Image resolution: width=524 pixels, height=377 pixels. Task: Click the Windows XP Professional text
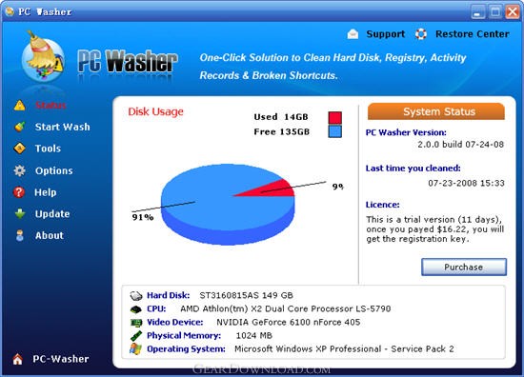pos(344,349)
